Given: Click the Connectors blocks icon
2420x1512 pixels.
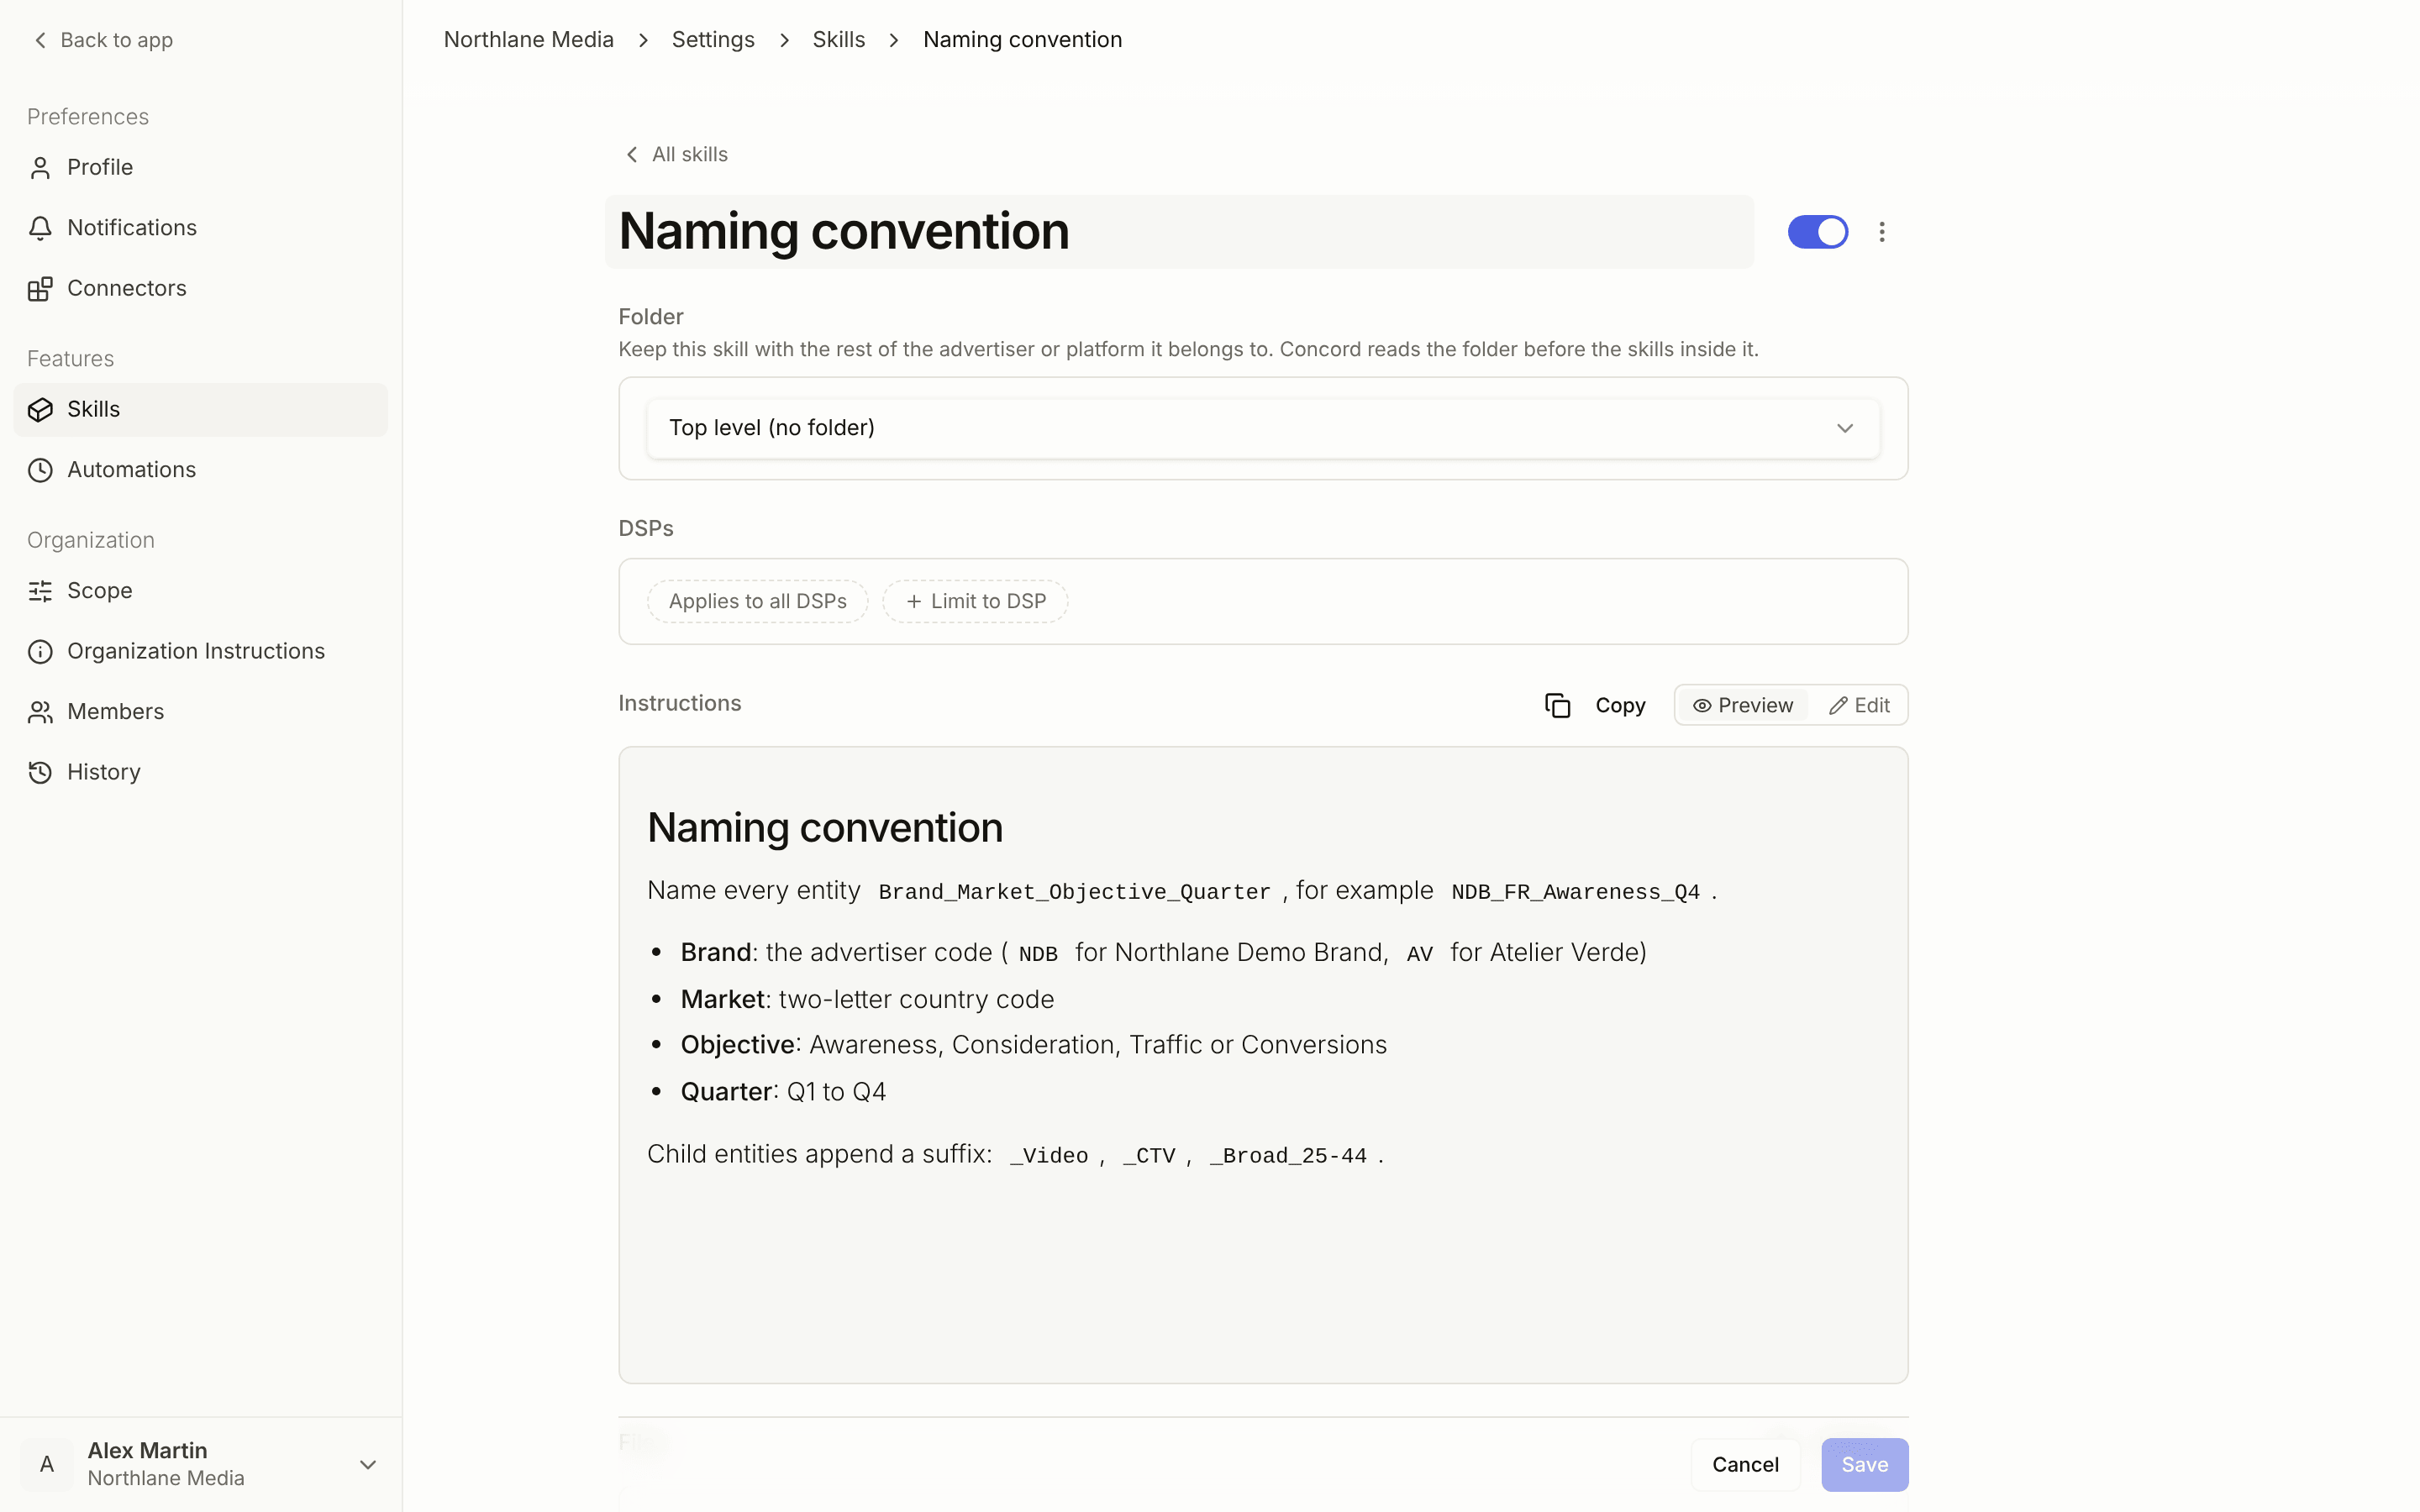Looking at the screenshot, I should click(x=40, y=289).
